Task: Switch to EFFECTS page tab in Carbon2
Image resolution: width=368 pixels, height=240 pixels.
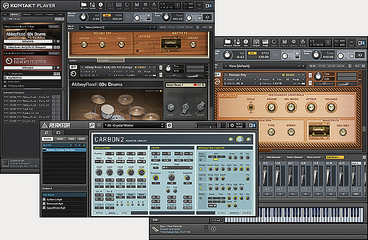Action: click(234, 213)
